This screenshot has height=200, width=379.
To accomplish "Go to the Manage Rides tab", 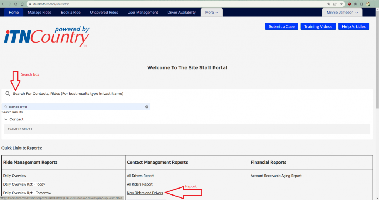I will click(40, 13).
